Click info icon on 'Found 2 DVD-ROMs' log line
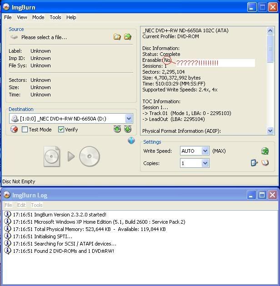Screen dimensions: 280x286 point(7,251)
